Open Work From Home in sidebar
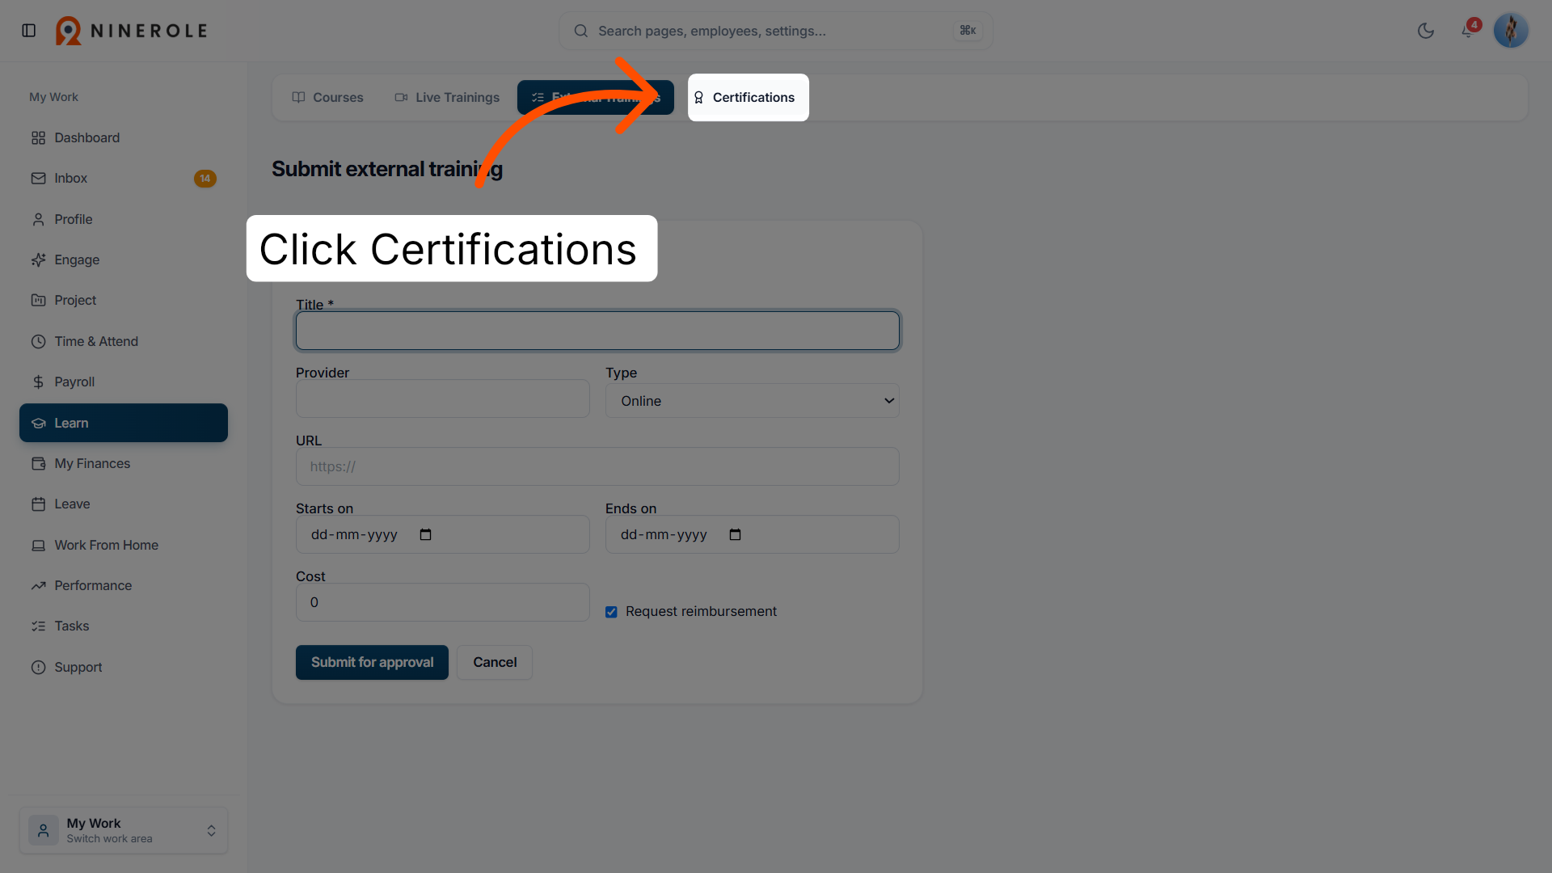1552x873 pixels. point(124,546)
